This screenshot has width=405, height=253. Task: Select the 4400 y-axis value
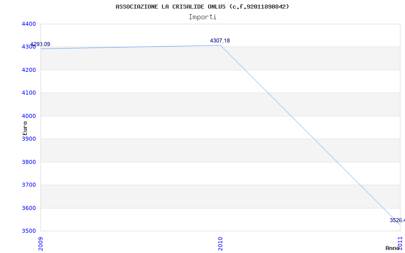tap(29, 24)
